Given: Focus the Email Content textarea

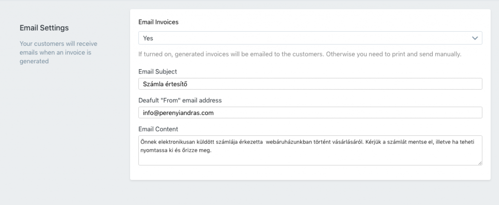Looking at the screenshot, I should pyautogui.click(x=310, y=150).
